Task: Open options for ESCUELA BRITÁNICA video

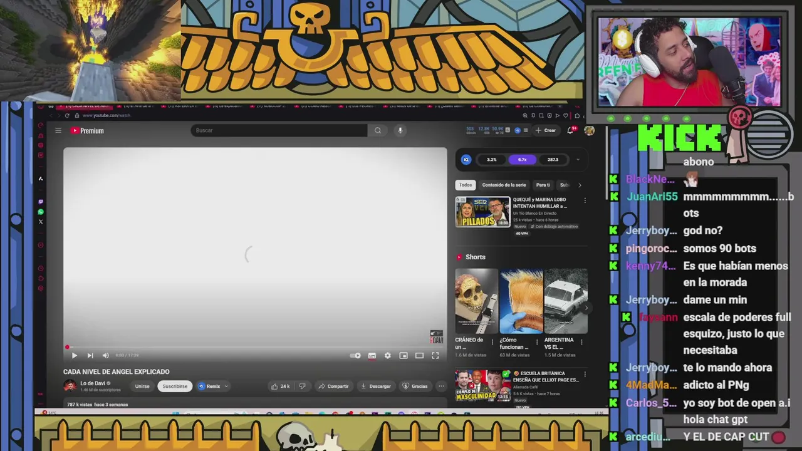Action: (585, 374)
